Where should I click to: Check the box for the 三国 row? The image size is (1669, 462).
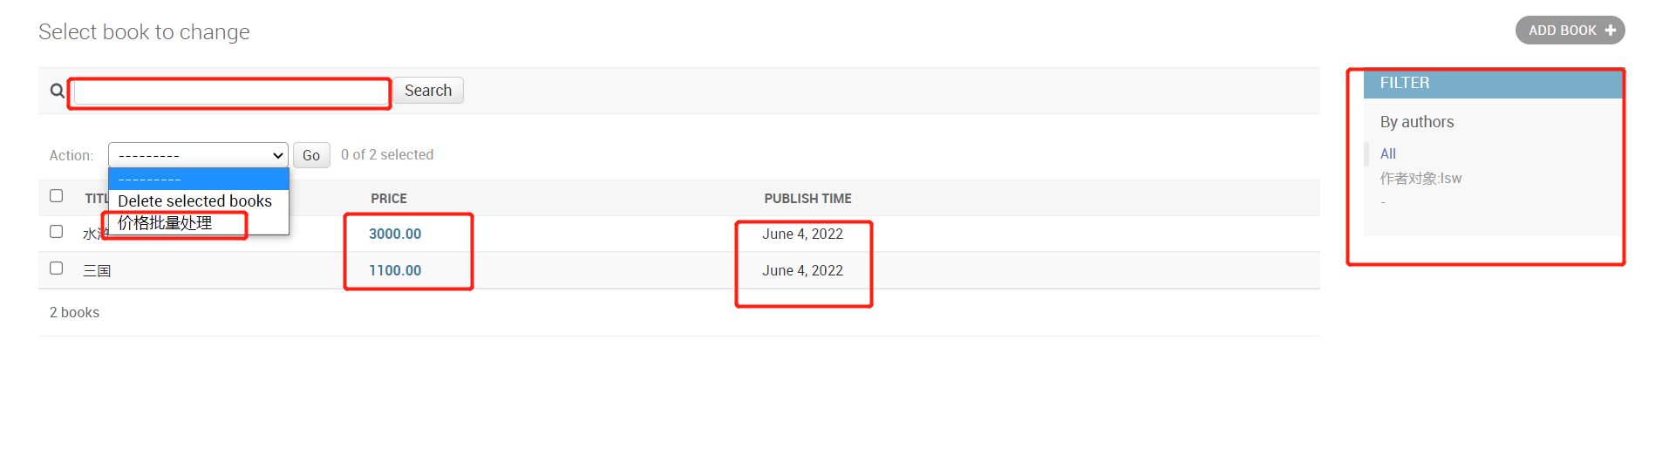coord(57,268)
